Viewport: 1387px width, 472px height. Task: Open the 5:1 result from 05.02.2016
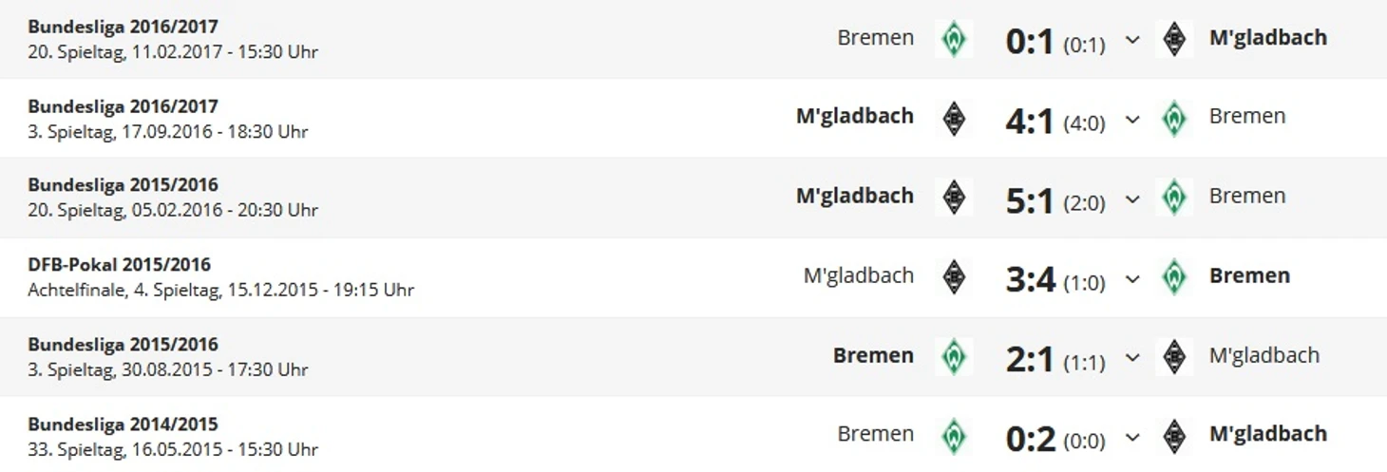pos(1030,199)
